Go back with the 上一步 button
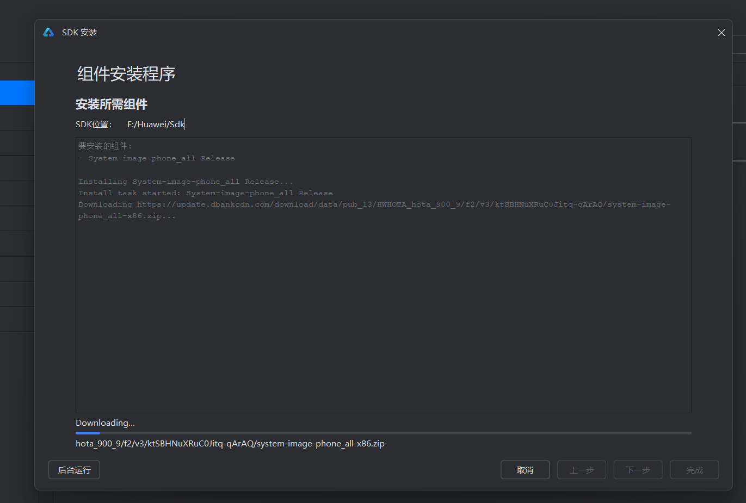 click(x=581, y=470)
